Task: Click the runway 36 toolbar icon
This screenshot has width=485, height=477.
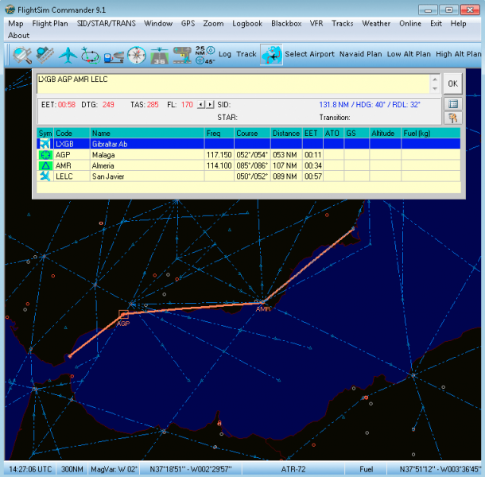Action: pos(160,55)
